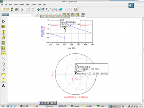Viewport: 144px width, 108px height.
Task: Select the Text annotation tool A
Action: 3,85
